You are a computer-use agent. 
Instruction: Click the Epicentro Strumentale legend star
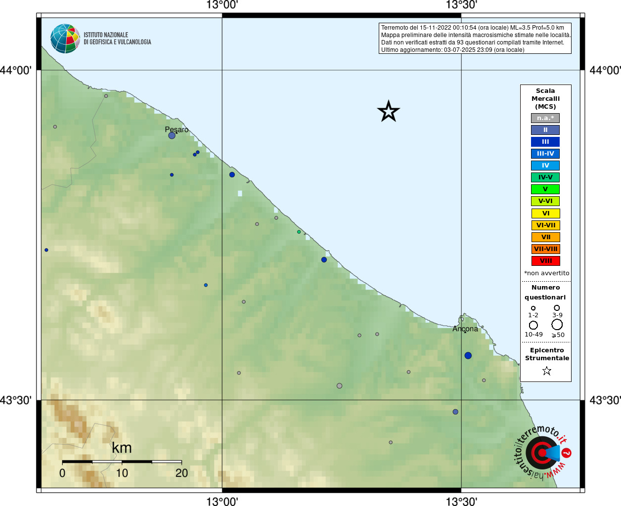click(x=546, y=371)
